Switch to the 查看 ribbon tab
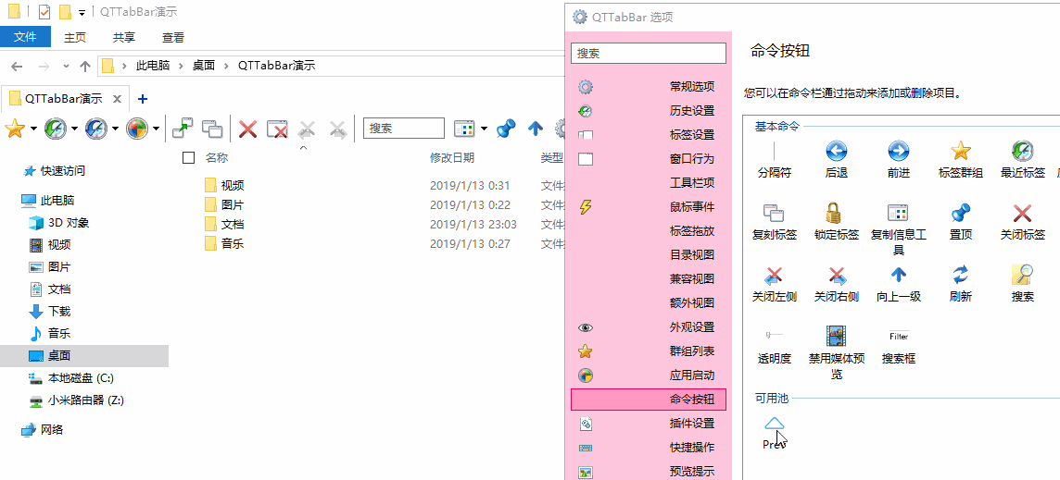The image size is (1060, 480). [173, 38]
